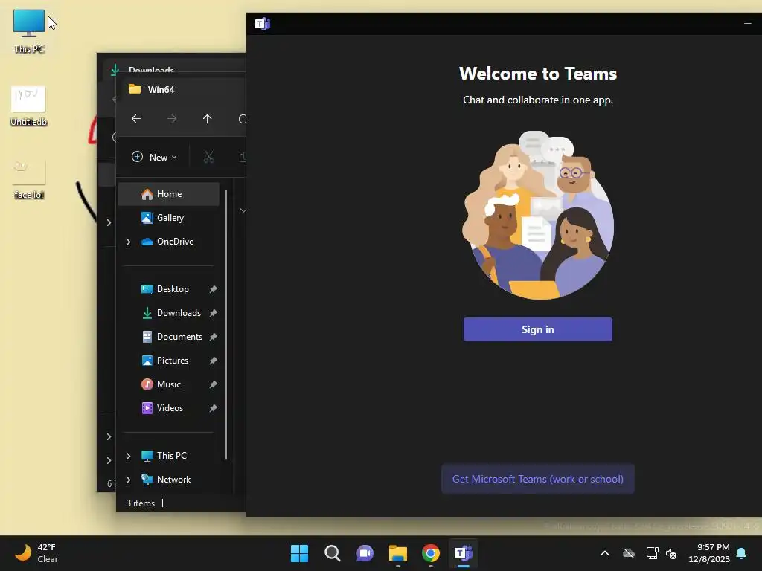Viewport: 762px width, 571px height.
Task: Select Home in the navigation pane
Action: pyautogui.click(x=169, y=194)
